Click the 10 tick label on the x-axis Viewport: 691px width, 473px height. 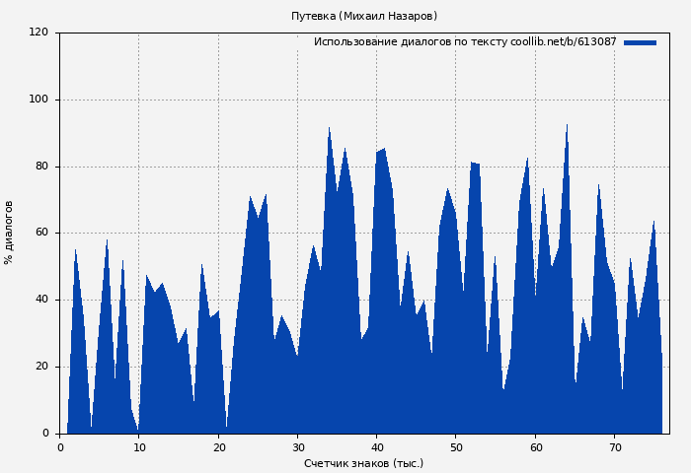click(x=139, y=447)
